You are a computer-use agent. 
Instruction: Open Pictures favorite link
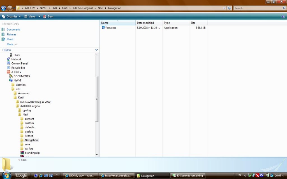click(x=11, y=34)
